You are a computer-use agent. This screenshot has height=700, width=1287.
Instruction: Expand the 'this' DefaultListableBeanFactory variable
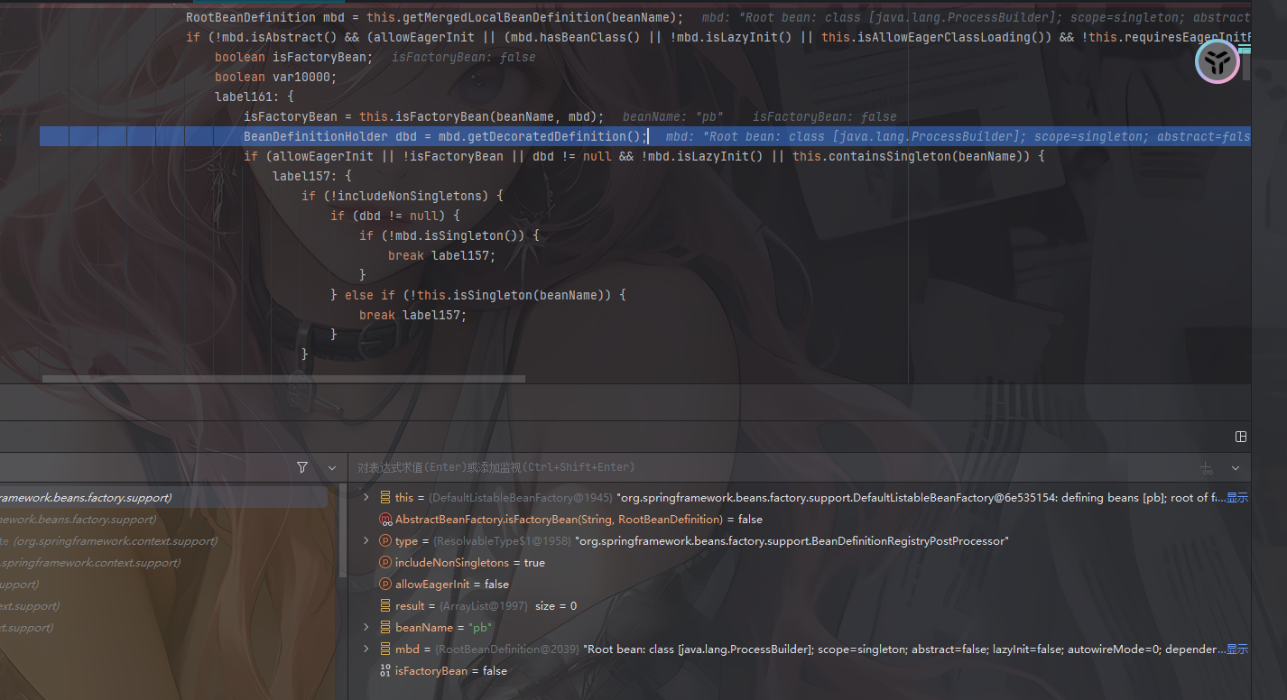(366, 498)
